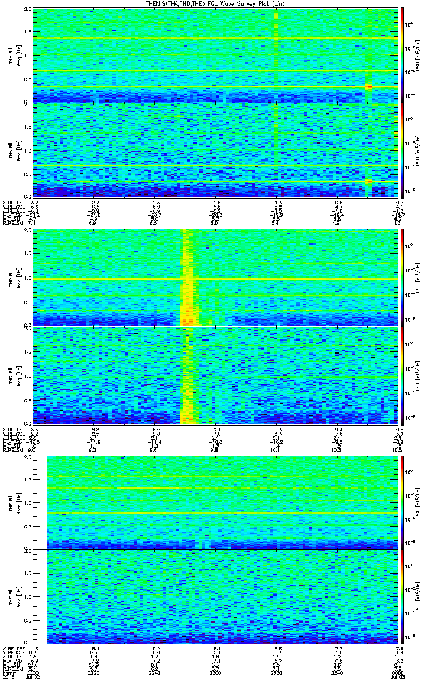Click the MLT_SM label under THE panels
The image size is (425, 681).
point(11,666)
